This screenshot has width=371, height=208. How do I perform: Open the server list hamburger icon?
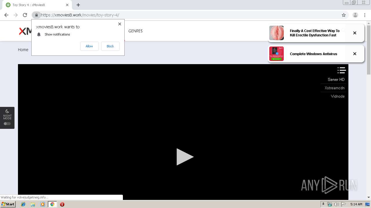(342, 70)
